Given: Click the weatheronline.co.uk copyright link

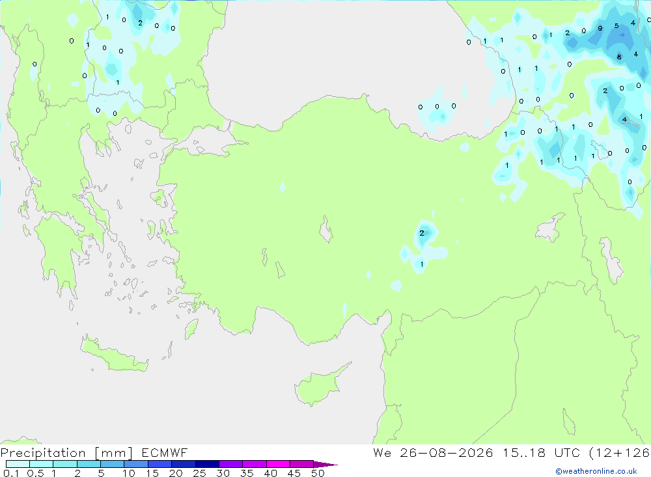Looking at the screenshot, I should pos(596,471).
